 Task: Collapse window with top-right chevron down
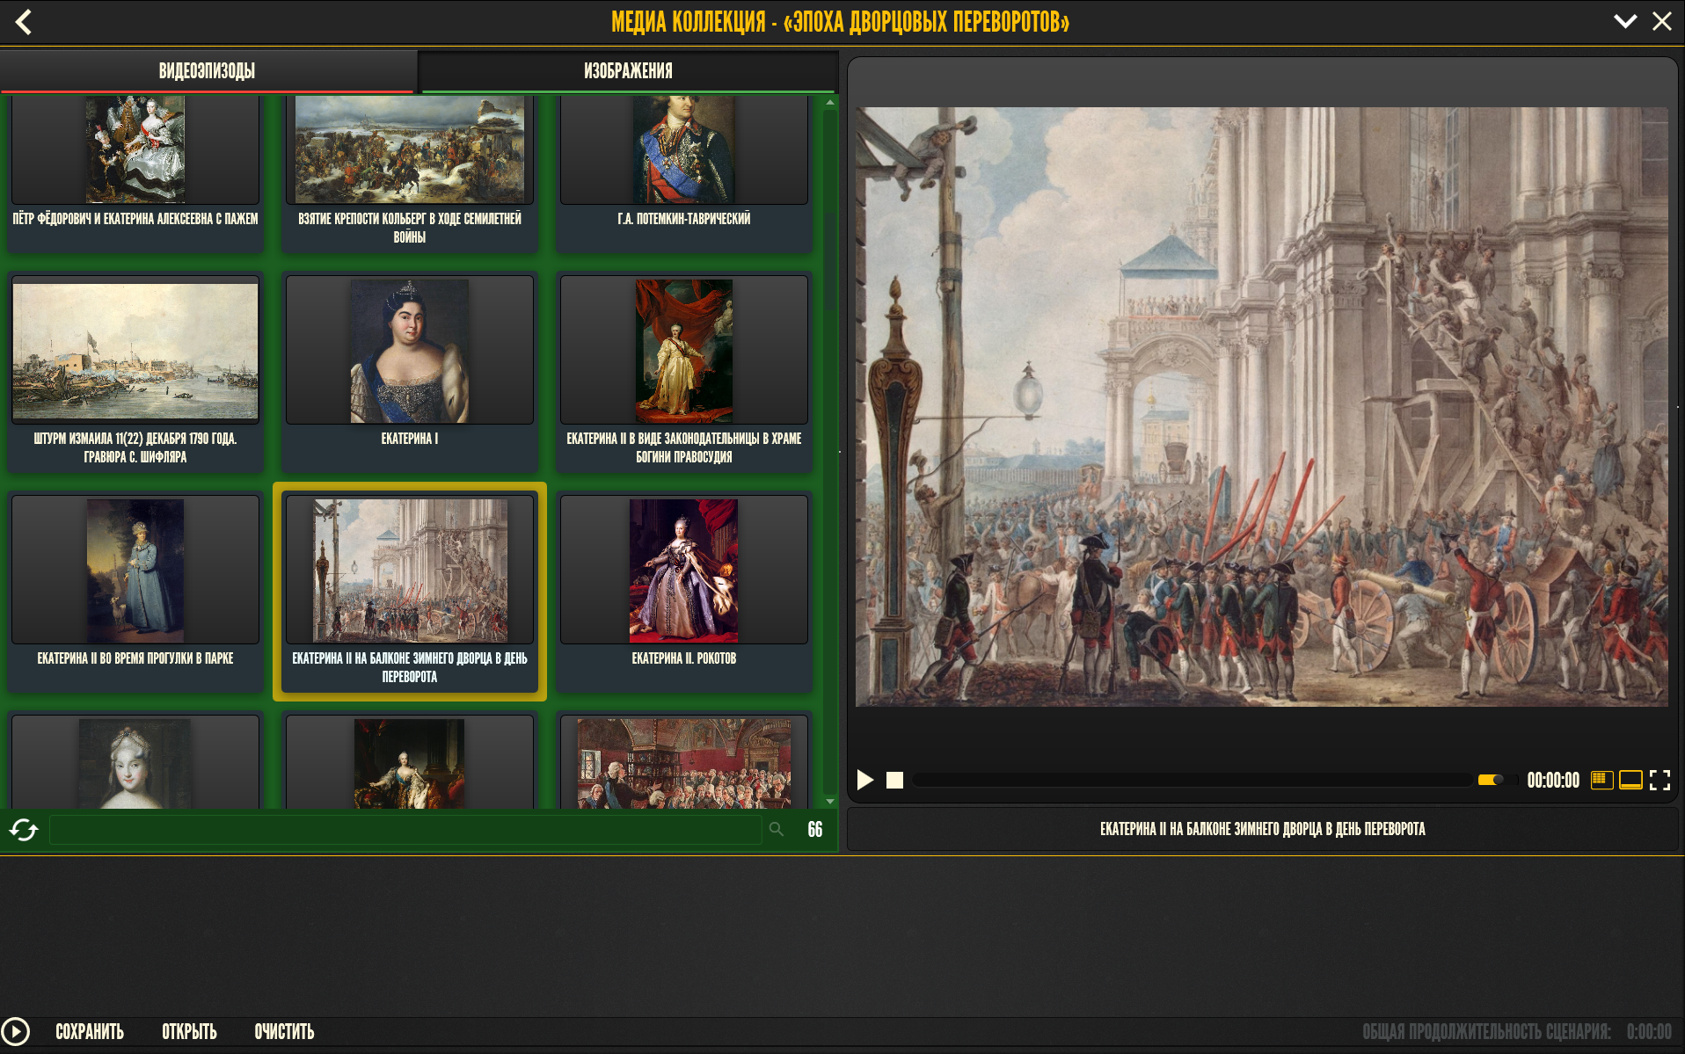point(1625,22)
